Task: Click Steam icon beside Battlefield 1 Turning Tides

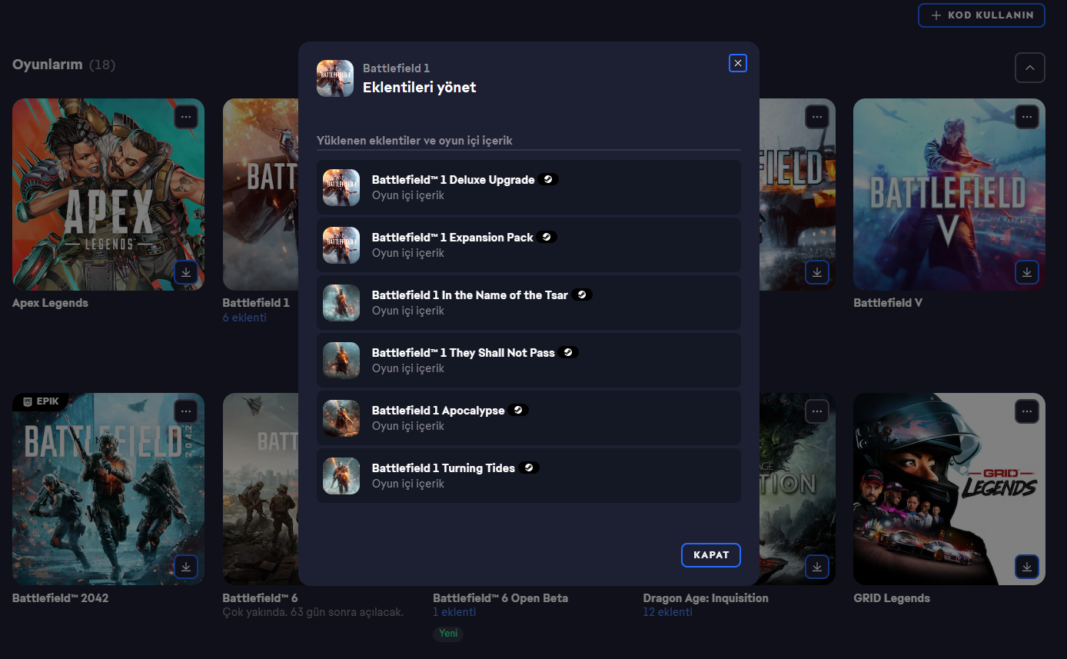Action: [x=530, y=468]
